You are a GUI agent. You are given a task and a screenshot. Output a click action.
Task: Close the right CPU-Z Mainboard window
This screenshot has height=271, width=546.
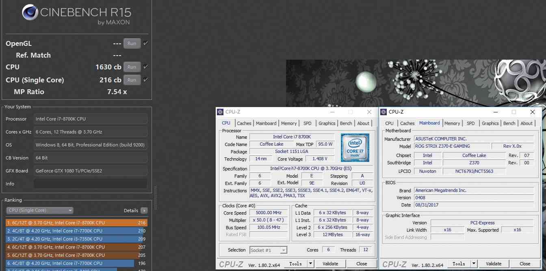(x=532, y=112)
